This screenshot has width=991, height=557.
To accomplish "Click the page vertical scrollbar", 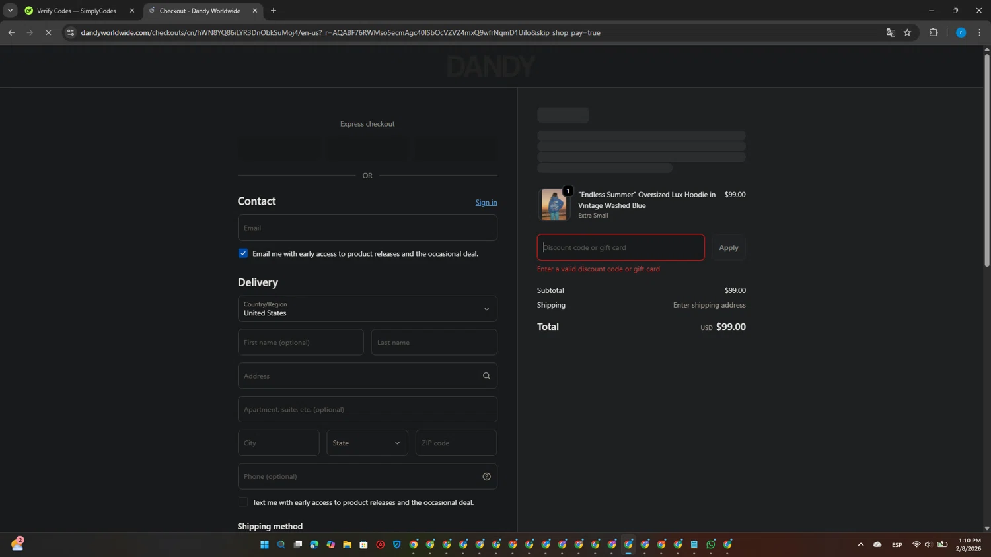I will (987, 160).
